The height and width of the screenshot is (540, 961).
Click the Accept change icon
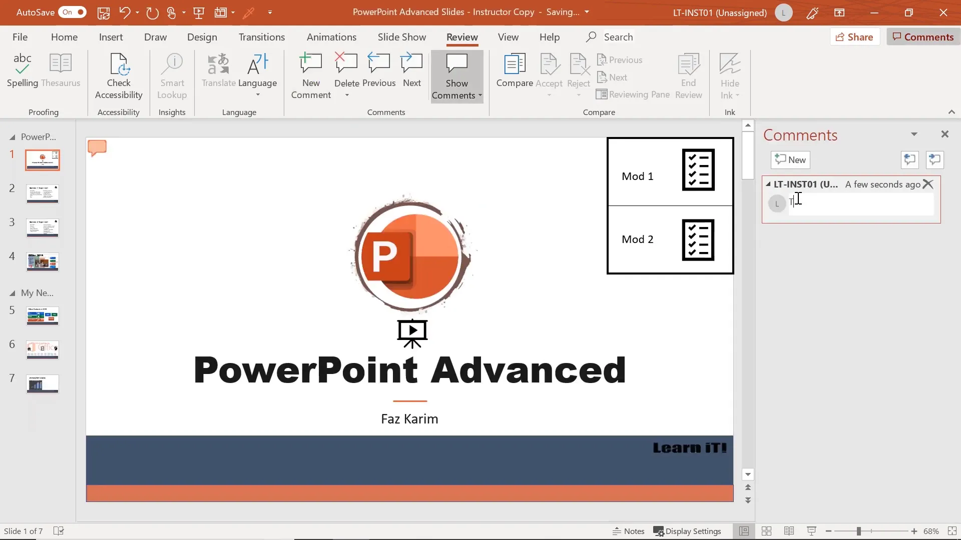click(549, 65)
